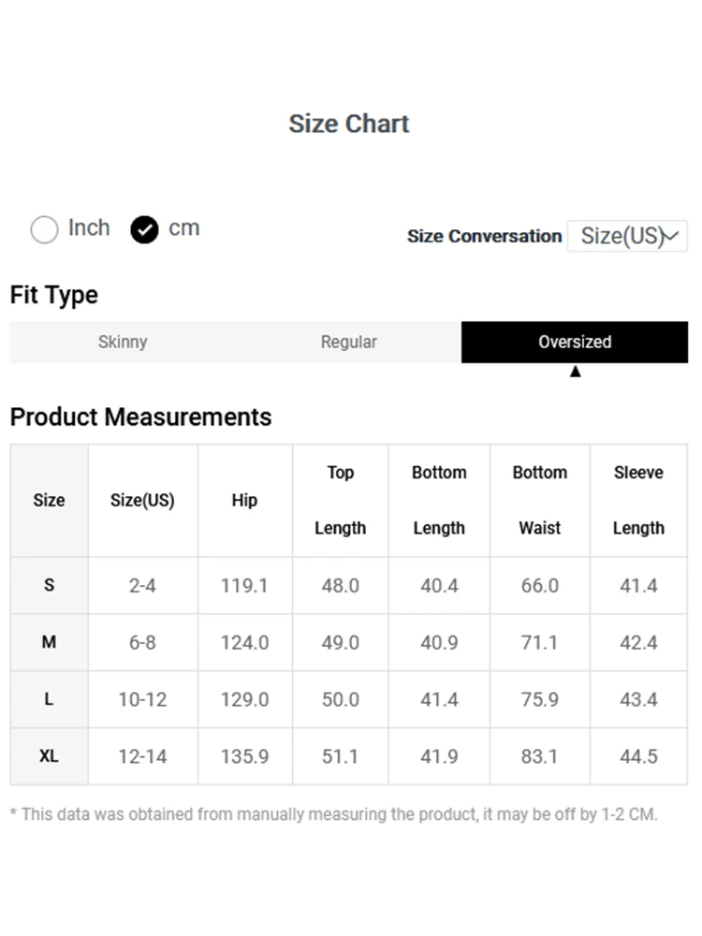Switch to the Skinny fit tab
702x936 pixels.
(123, 343)
